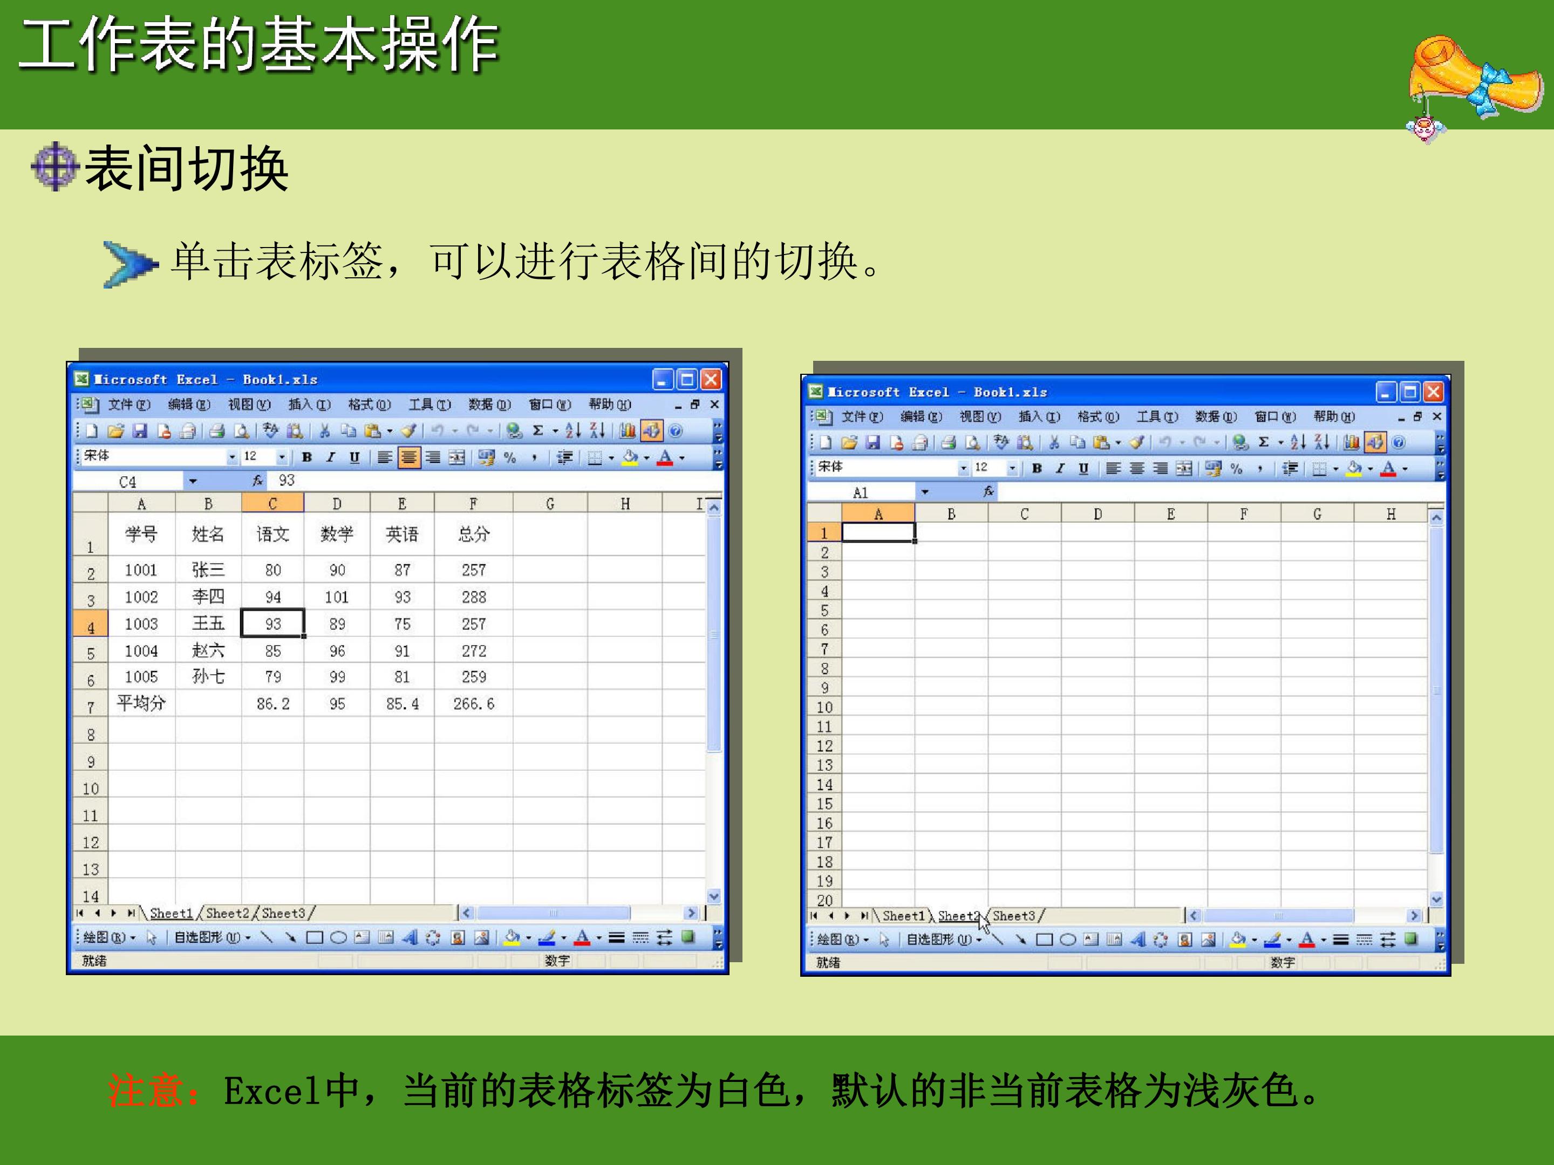Toggle Bold in left Excel window
Screen dimensions: 1554x1165
coord(307,458)
